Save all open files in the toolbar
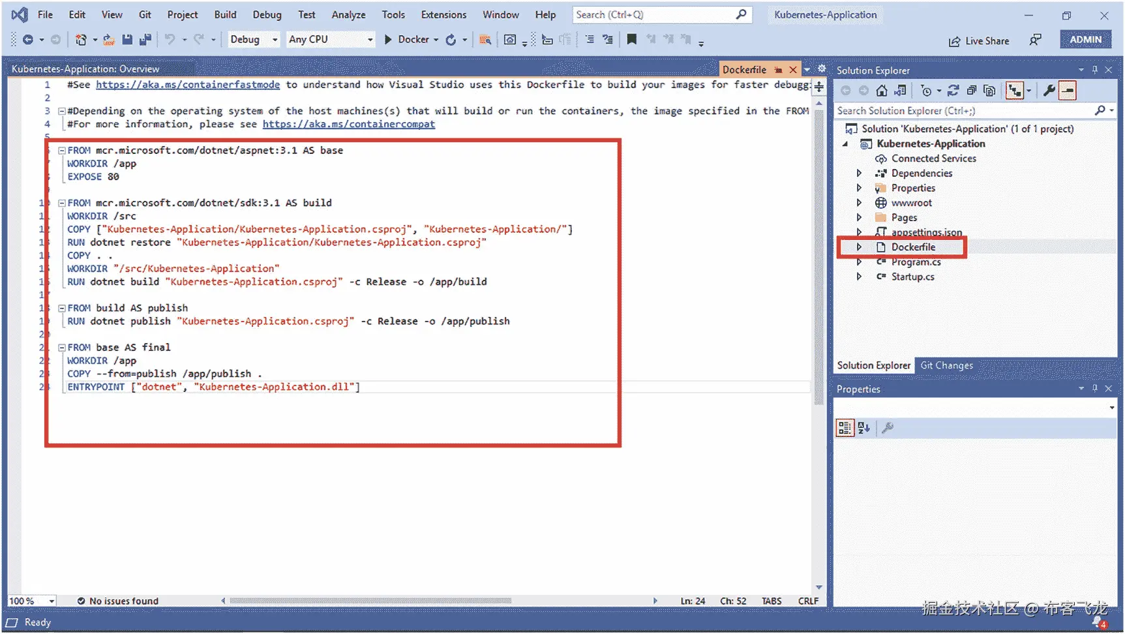The width and height of the screenshot is (1125, 634). tap(144, 39)
